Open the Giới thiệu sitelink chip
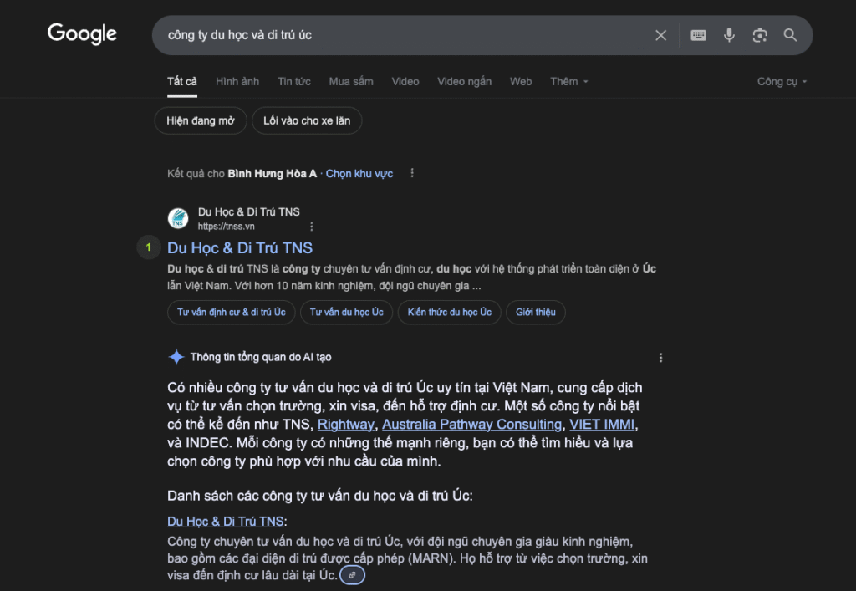The height and width of the screenshot is (591, 856). (x=536, y=312)
